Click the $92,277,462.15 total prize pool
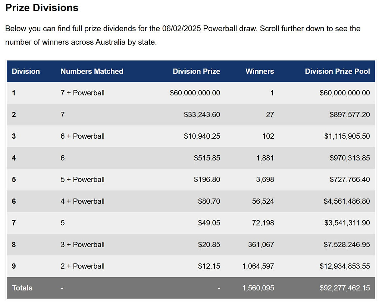 345,288
